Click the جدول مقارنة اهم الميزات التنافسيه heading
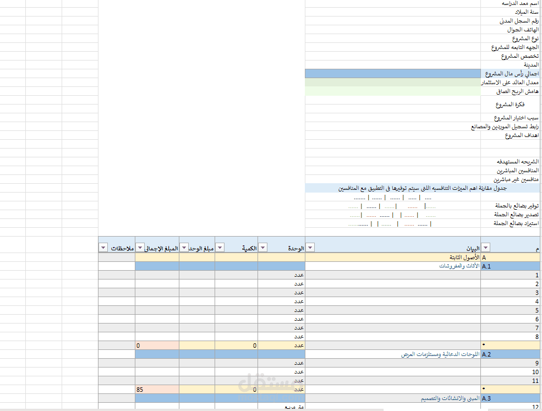Image resolution: width=542 pixels, height=411 pixels. point(423,188)
